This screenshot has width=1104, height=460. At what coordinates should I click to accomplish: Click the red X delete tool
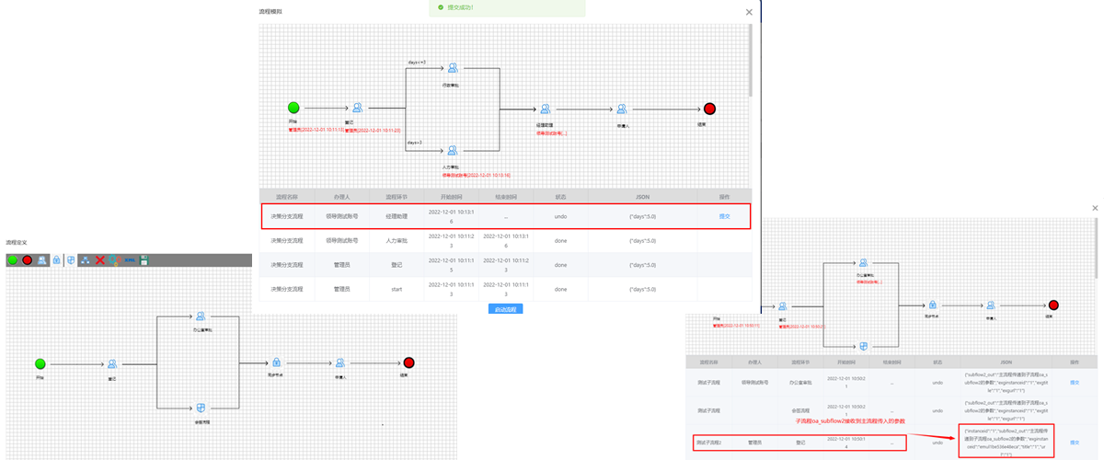click(x=100, y=260)
